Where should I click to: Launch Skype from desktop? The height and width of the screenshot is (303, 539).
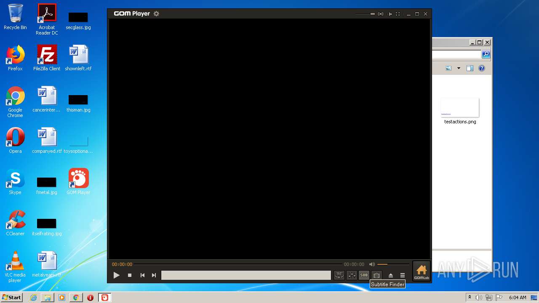coord(15,182)
